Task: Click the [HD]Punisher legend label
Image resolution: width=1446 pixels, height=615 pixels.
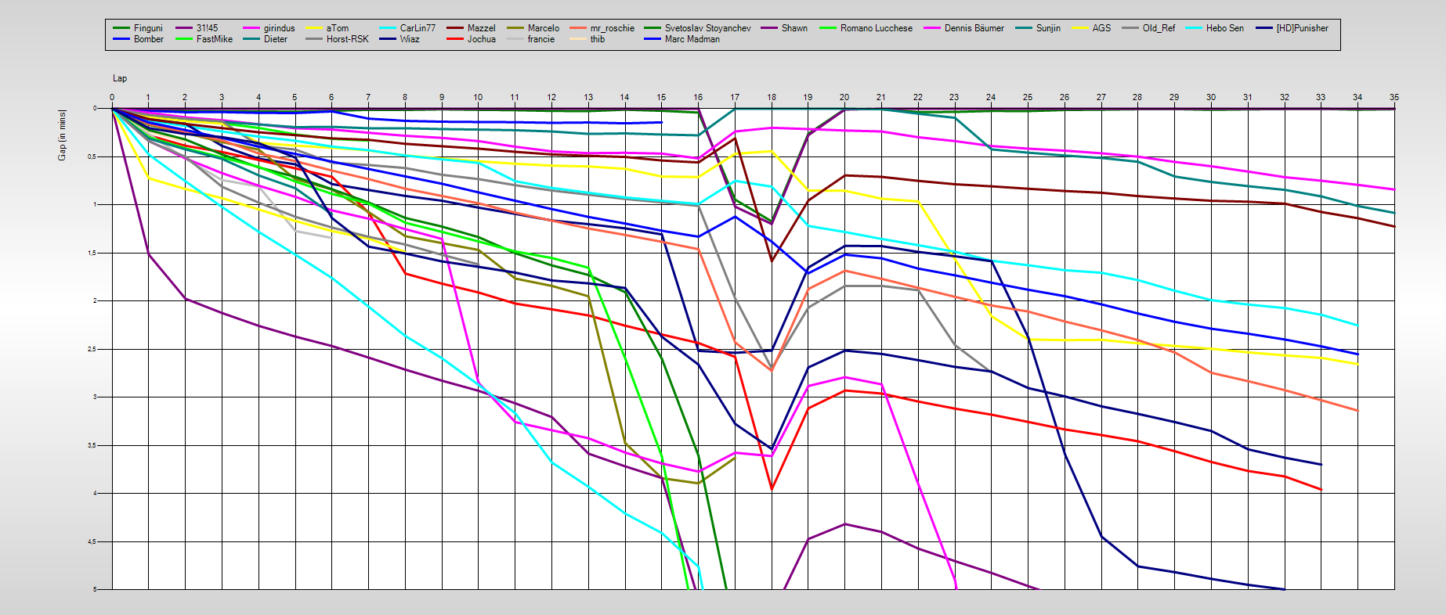Action: coord(1302,28)
